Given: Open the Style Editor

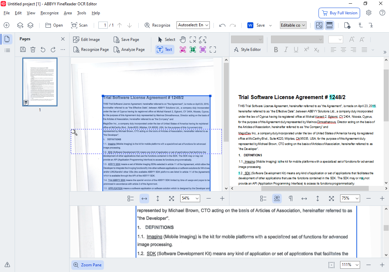Looking at the screenshot, I should 247,50.
